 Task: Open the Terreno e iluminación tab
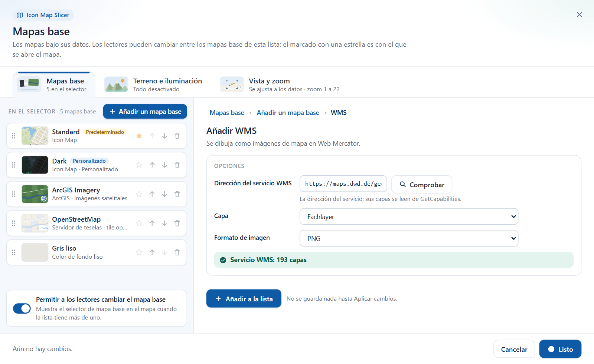(x=153, y=85)
